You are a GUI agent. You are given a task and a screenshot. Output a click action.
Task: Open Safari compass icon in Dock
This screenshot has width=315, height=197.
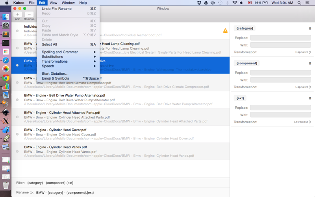click(6, 60)
